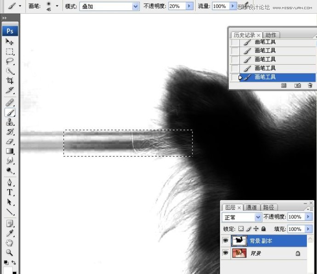This screenshot has width=317, height=274.
Task: Toggle lock all
Action: [x=263, y=229]
